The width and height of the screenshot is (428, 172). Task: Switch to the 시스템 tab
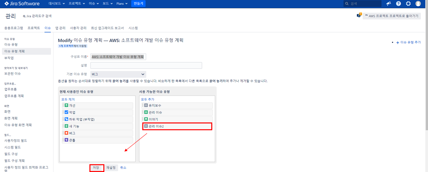(133, 28)
